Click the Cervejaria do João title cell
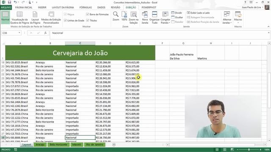Viewport: 271px width, 152px height. click(80, 53)
